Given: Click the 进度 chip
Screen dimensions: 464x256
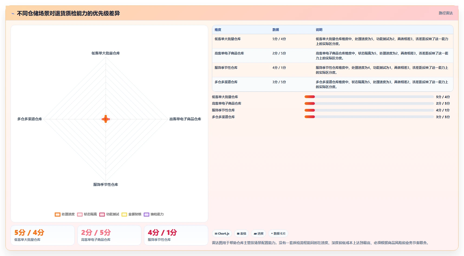Looking at the screenshot, I should pos(259,234).
